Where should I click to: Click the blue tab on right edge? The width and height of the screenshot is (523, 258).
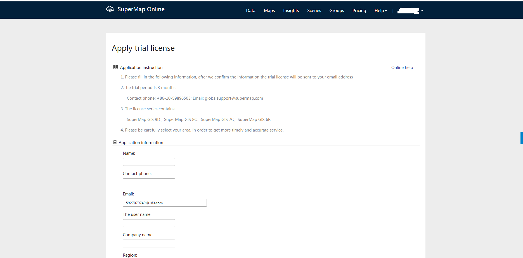point(522,138)
